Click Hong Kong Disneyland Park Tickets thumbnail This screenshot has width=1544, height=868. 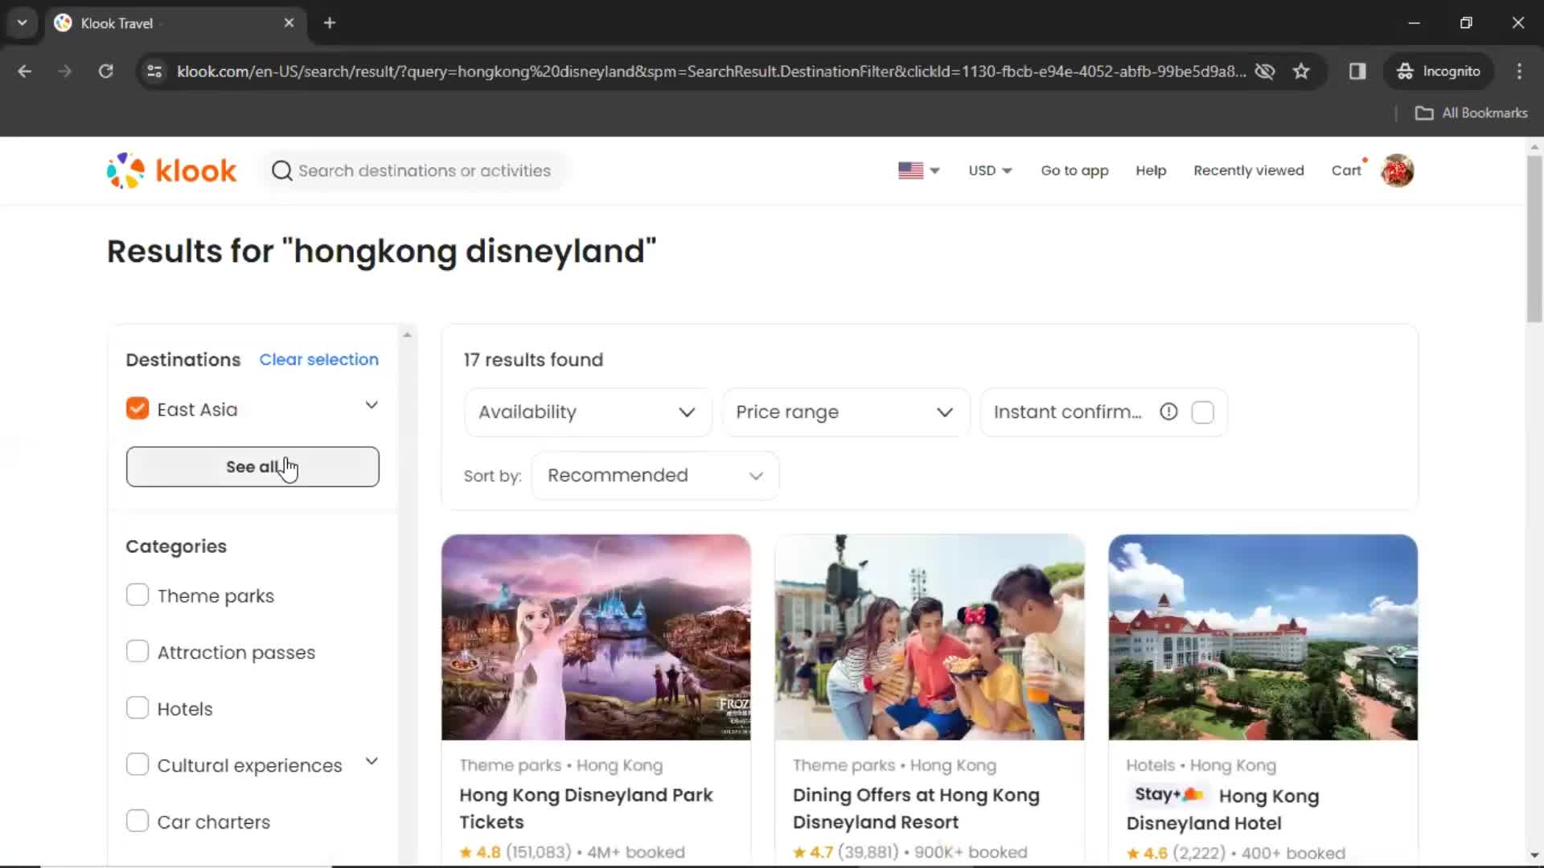[x=596, y=636]
